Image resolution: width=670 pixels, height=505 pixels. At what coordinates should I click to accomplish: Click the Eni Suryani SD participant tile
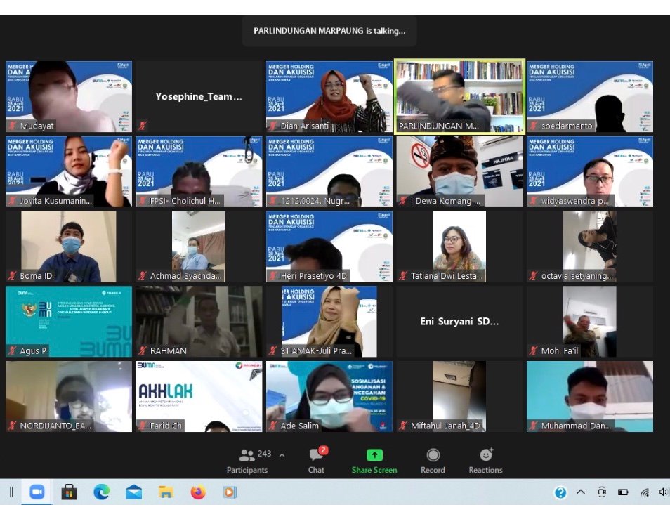tap(459, 321)
